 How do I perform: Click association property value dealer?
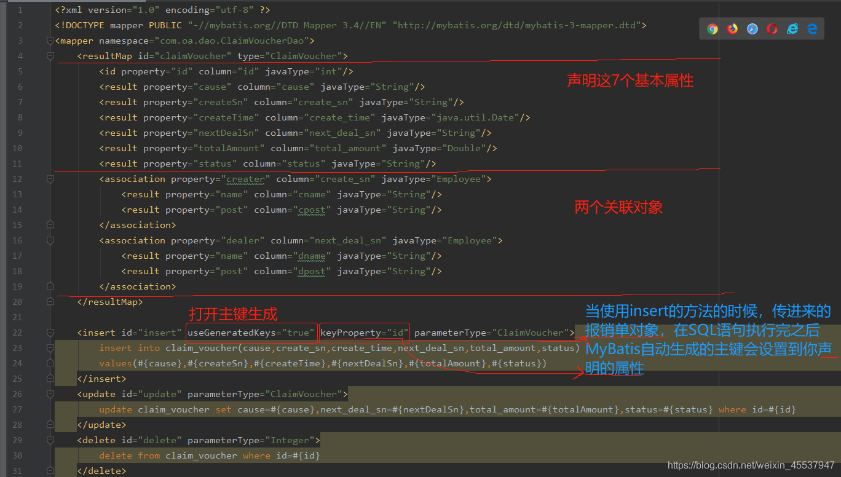point(243,240)
